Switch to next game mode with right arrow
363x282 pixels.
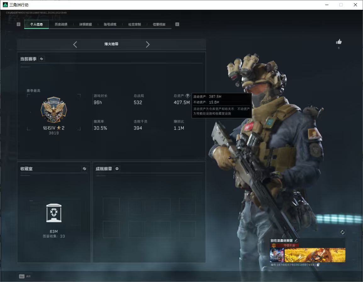pyautogui.click(x=148, y=44)
